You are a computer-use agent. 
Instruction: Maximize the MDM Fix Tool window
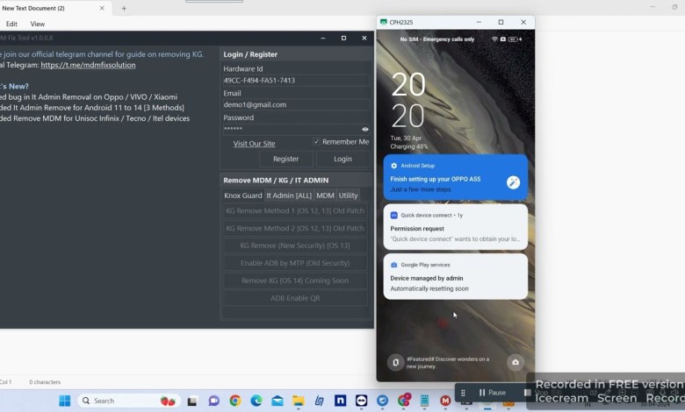(x=343, y=38)
